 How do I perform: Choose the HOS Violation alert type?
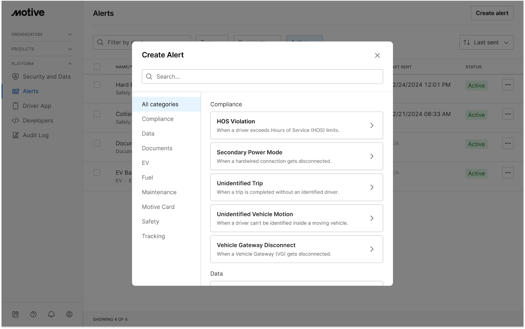point(296,126)
